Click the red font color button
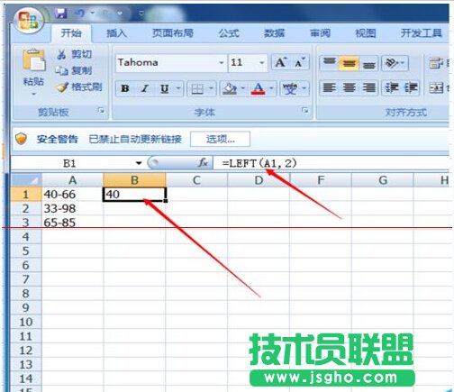Image resolution: width=454 pixels, height=392 pixels. (x=259, y=88)
